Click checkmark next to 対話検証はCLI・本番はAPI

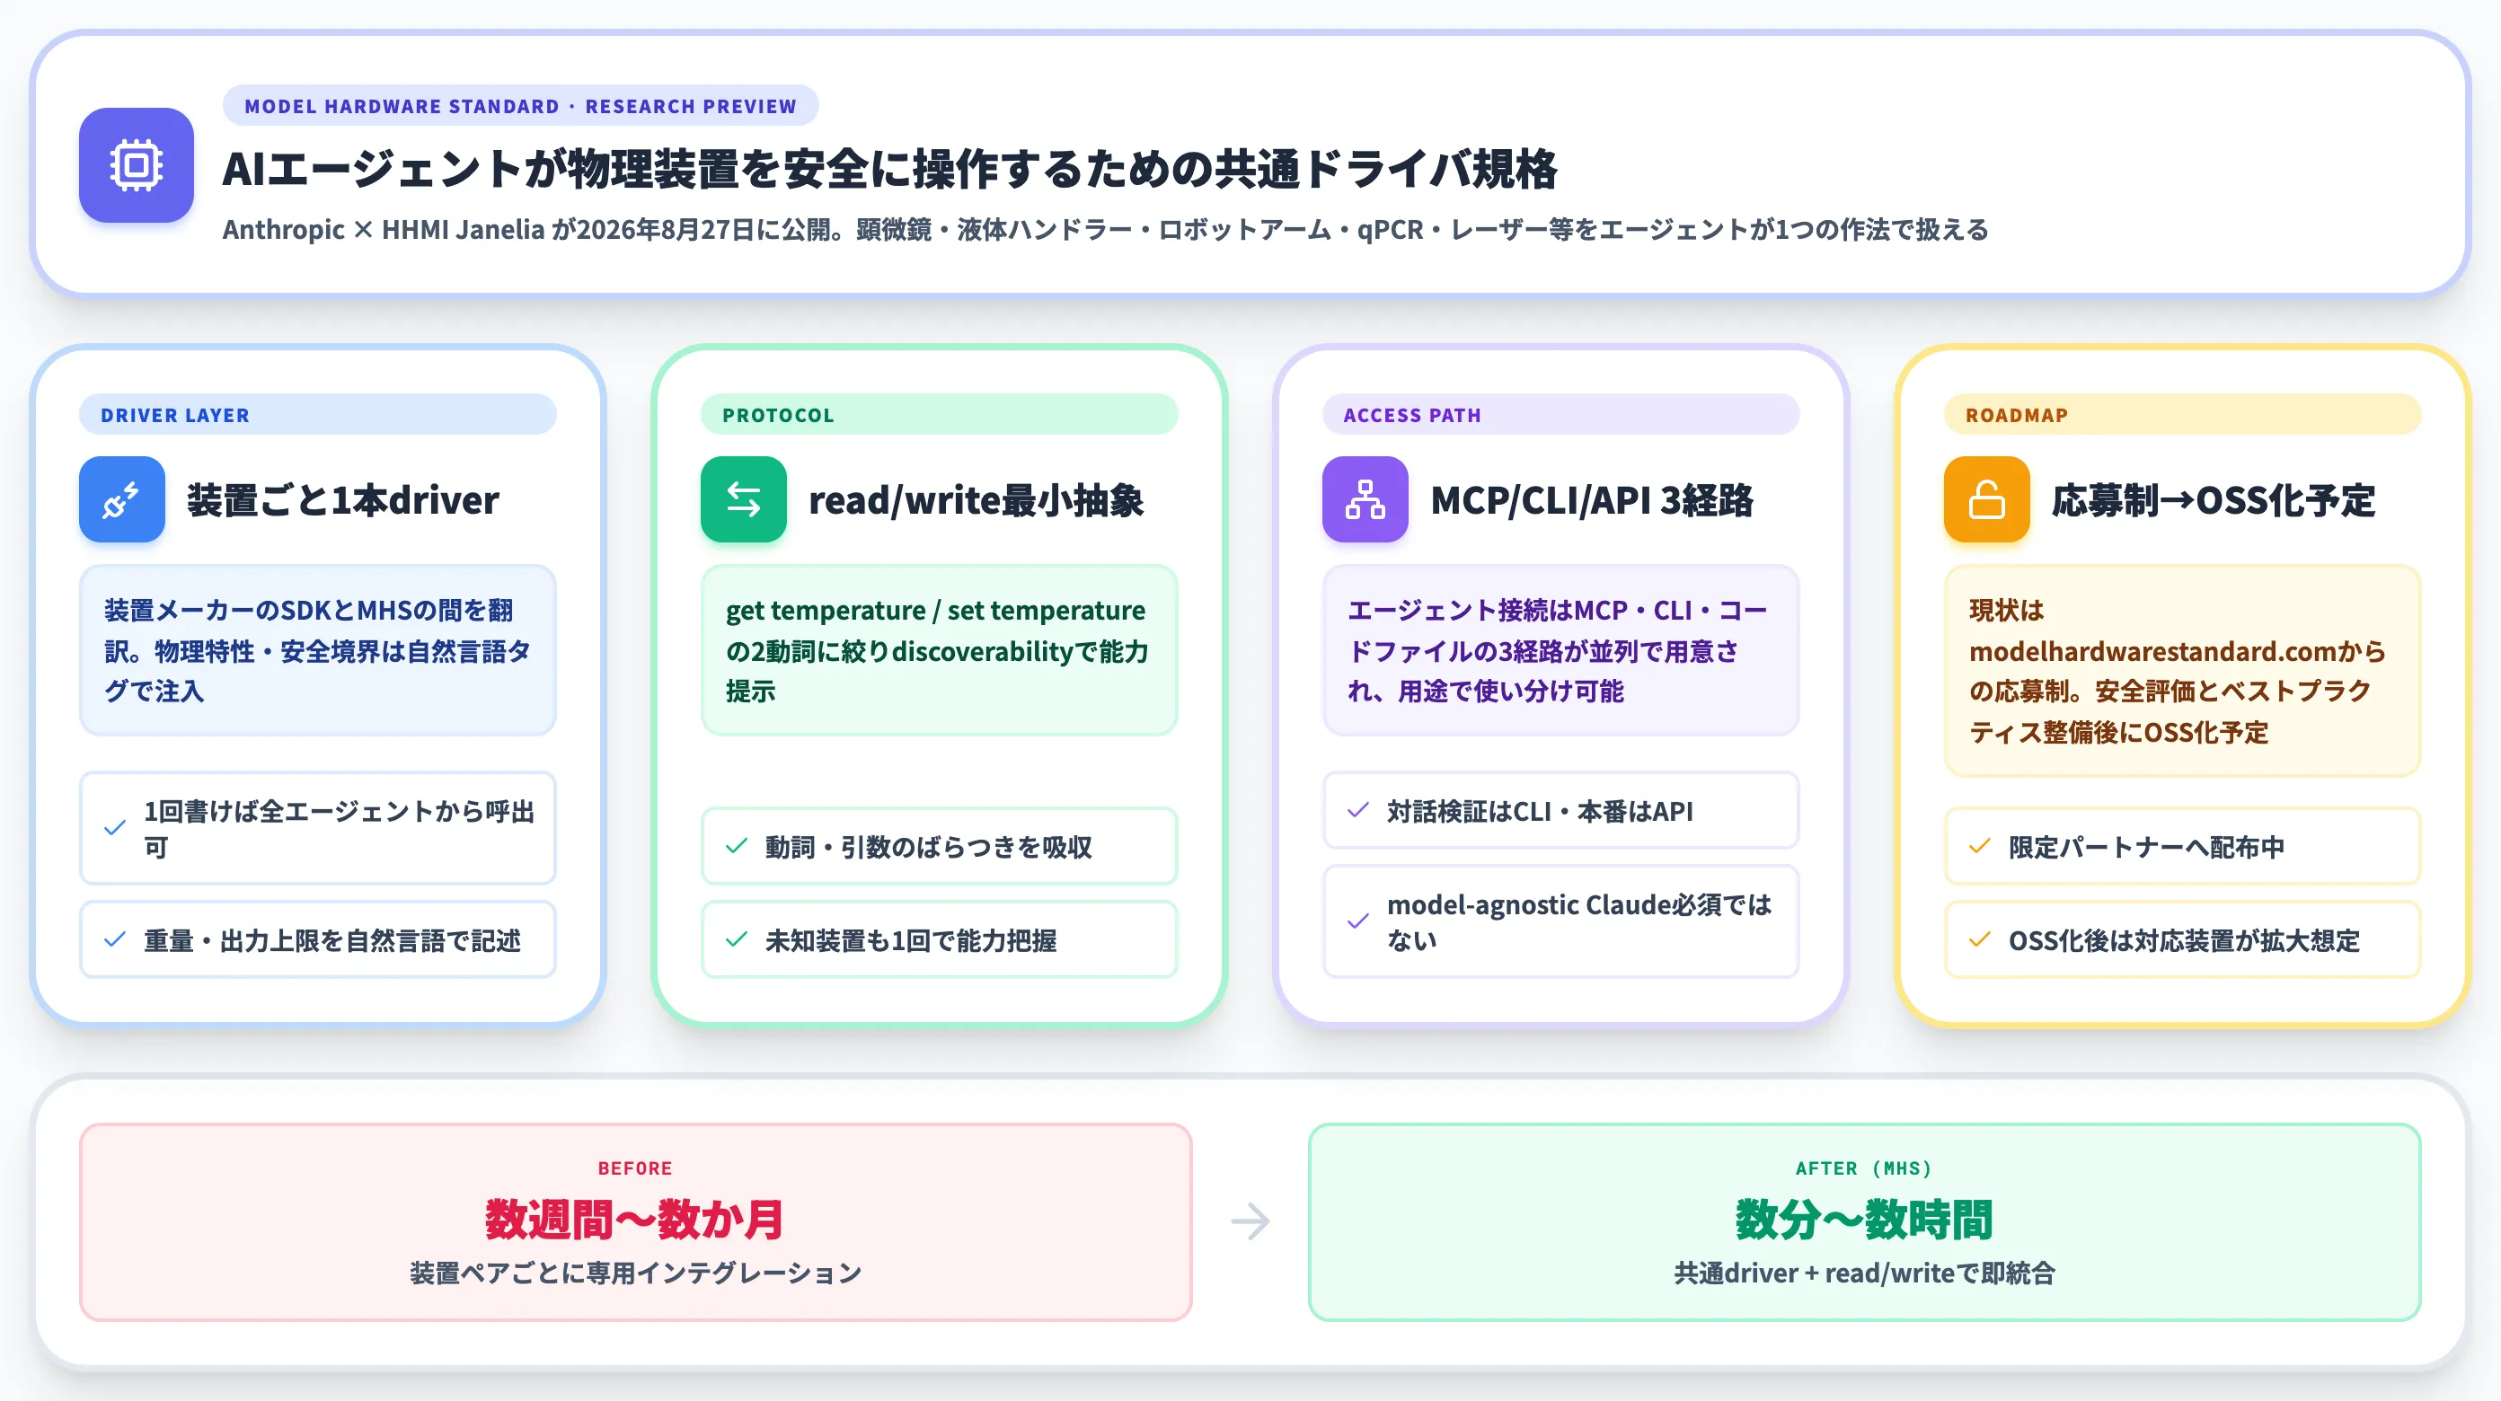coord(1358,810)
